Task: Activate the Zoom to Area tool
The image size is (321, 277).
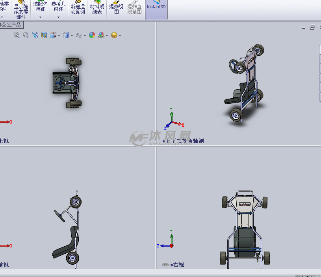Action: pos(25,35)
